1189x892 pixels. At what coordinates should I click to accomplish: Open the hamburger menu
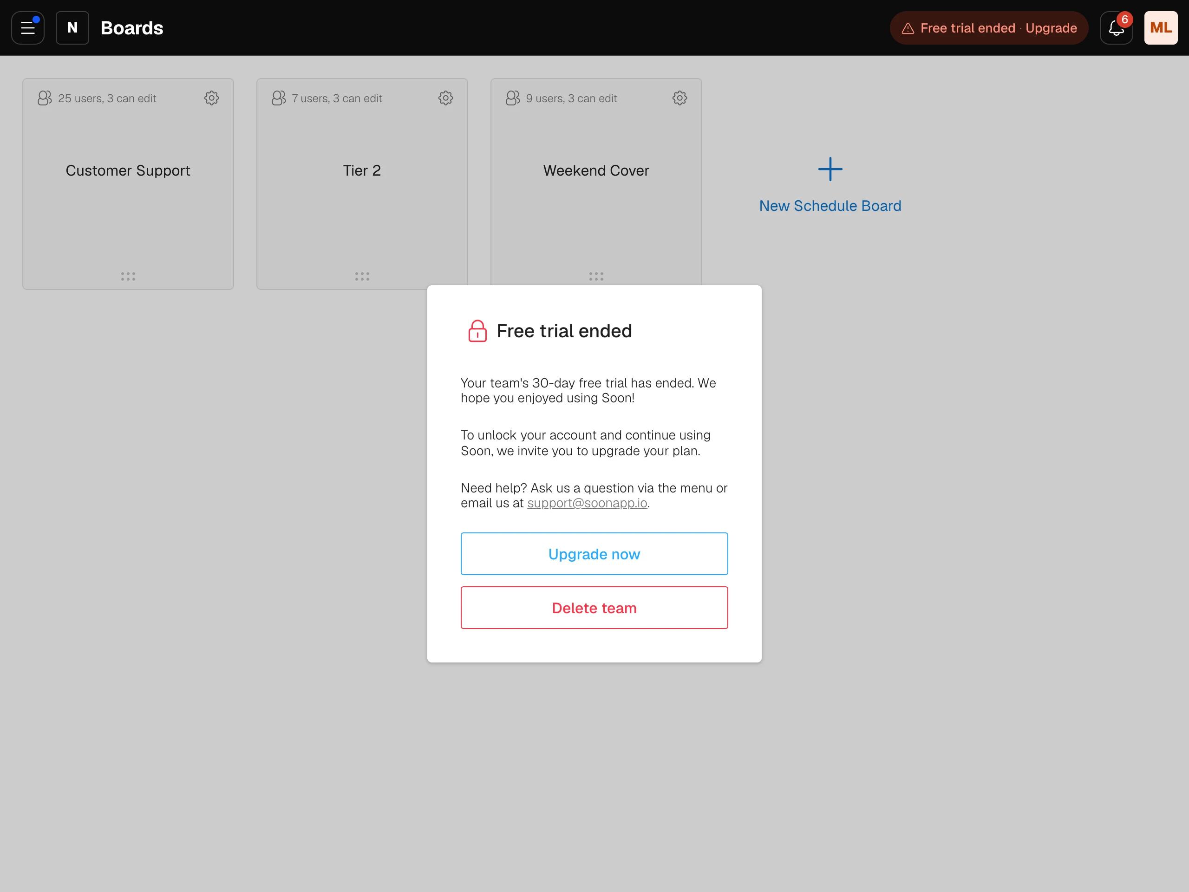(x=28, y=28)
